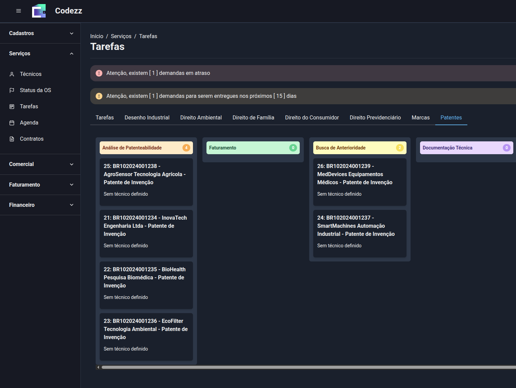Click the yellow upcoming deliveries warning icon

[x=99, y=96]
